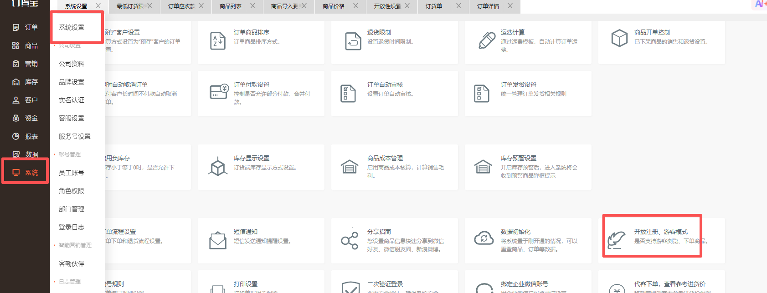Select 服务号设置 in the submenu
Image resolution: width=767 pixels, height=293 pixels.
[75, 136]
